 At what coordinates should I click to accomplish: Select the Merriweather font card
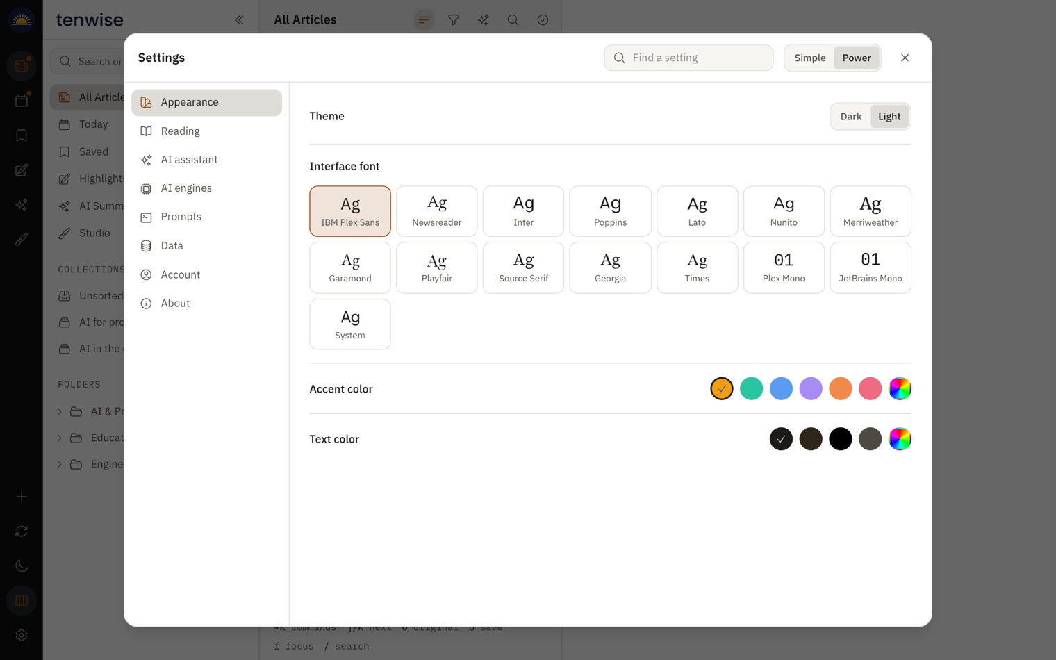pyautogui.click(x=871, y=211)
